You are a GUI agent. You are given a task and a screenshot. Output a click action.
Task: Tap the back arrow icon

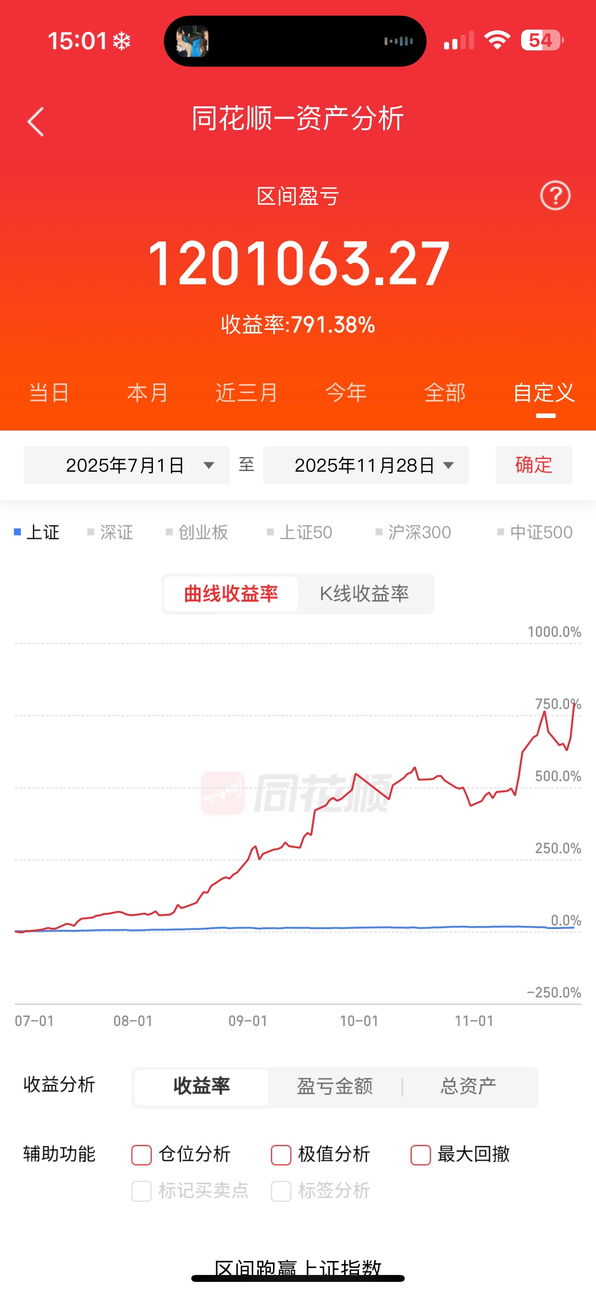(x=36, y=122)
